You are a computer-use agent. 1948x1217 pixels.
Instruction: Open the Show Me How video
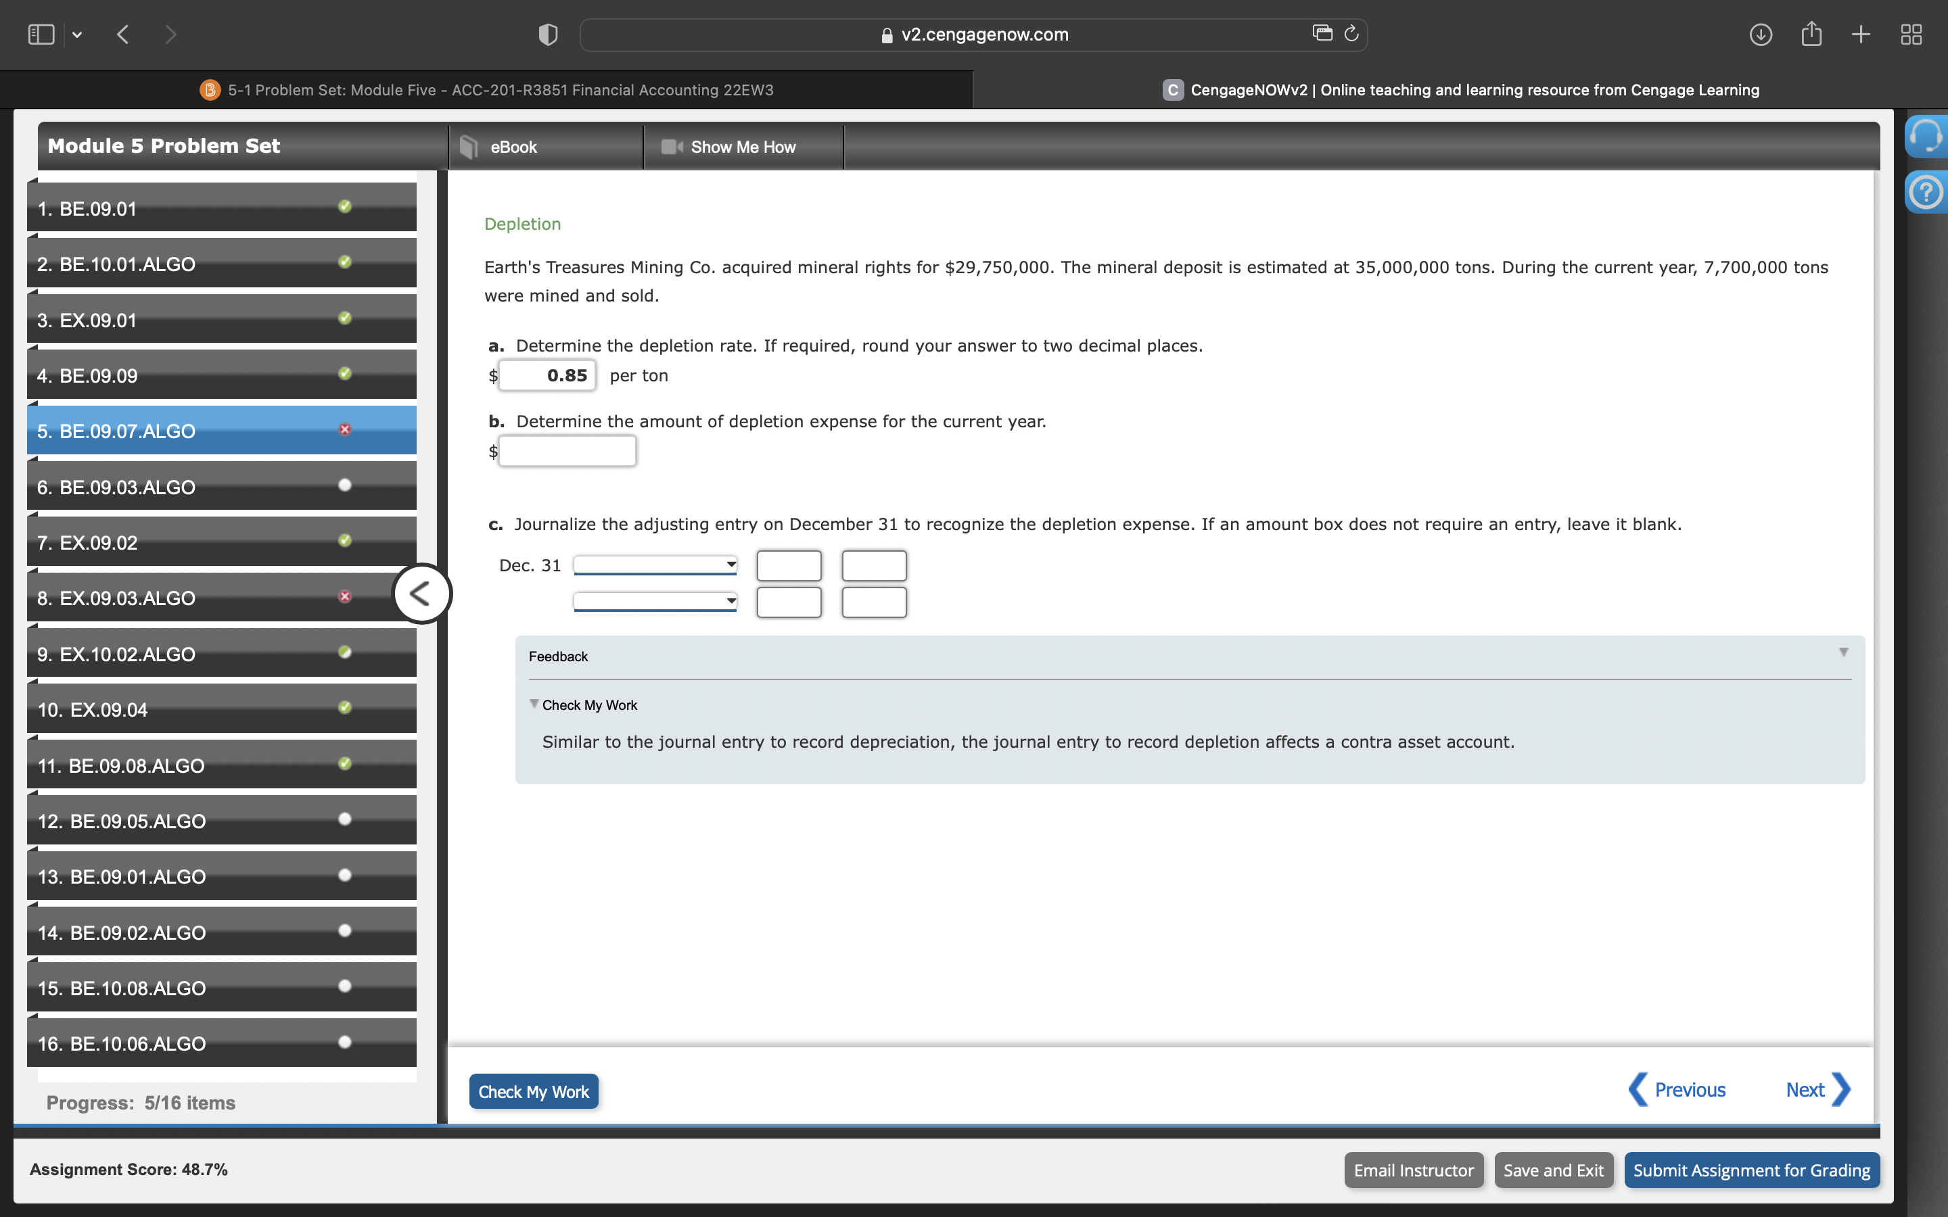pyautogui.click(x=741, y=147)
